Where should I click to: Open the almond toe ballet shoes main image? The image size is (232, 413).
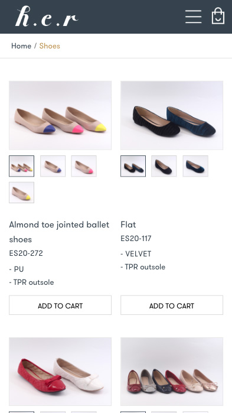pyautogui.click(x=60, y=115)
